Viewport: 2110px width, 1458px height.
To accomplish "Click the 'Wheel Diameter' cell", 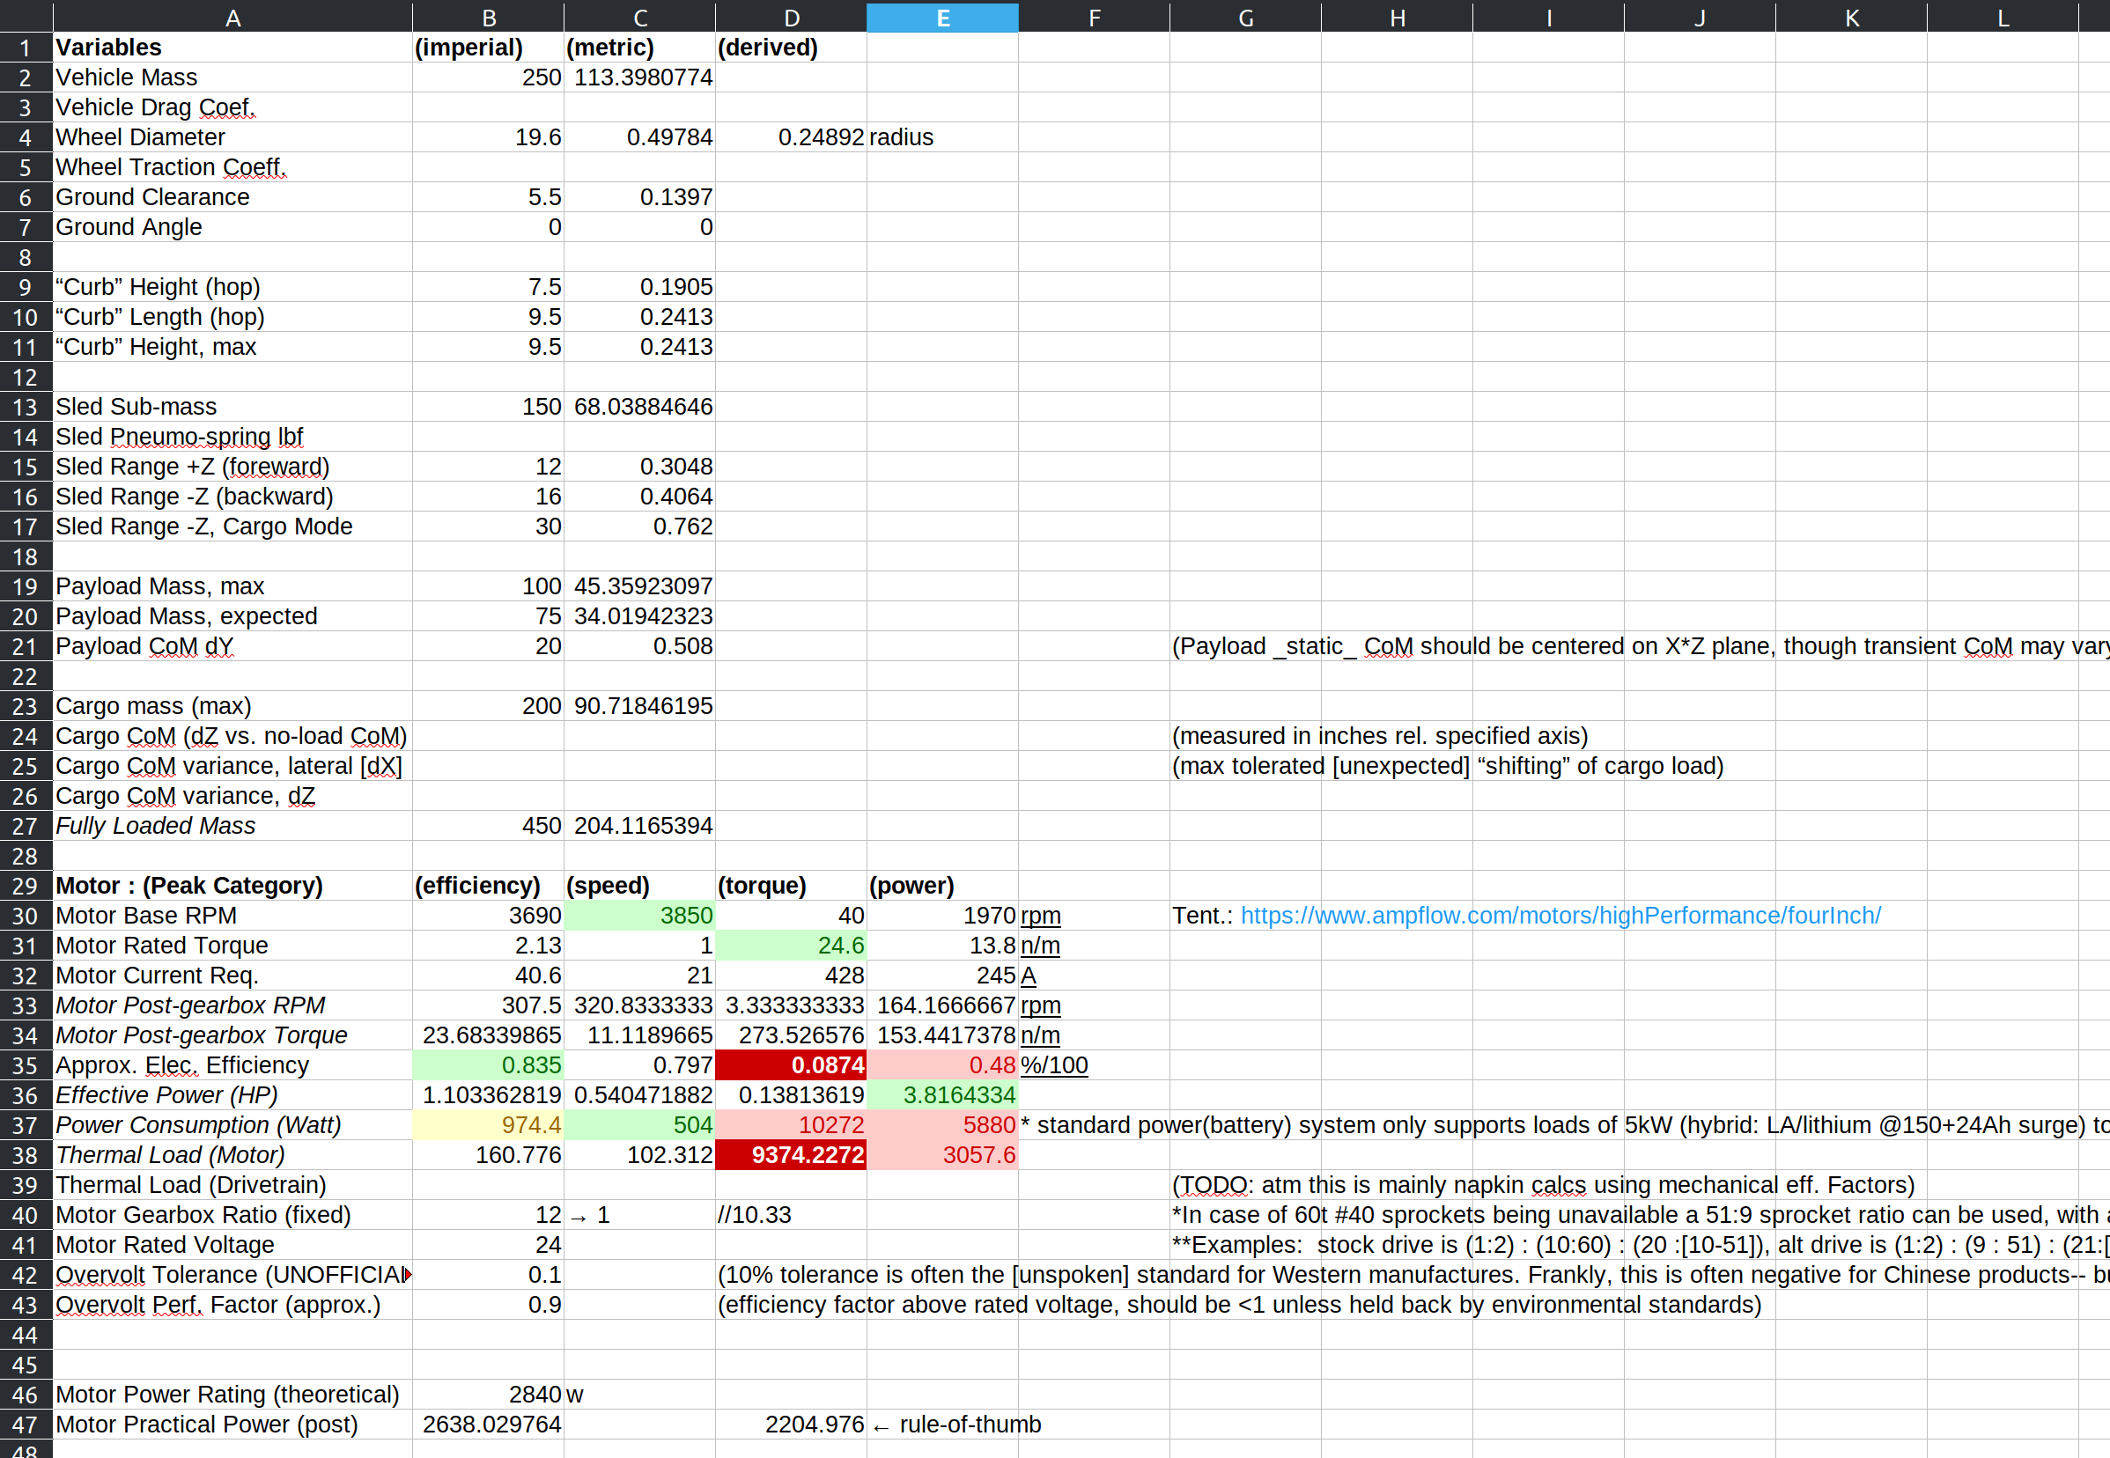I will [x=232, y=137].
